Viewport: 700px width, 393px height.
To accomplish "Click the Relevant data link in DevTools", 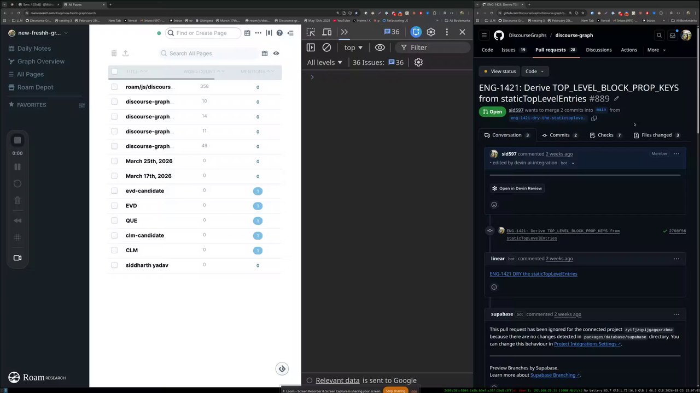I will tap(337, 380).
